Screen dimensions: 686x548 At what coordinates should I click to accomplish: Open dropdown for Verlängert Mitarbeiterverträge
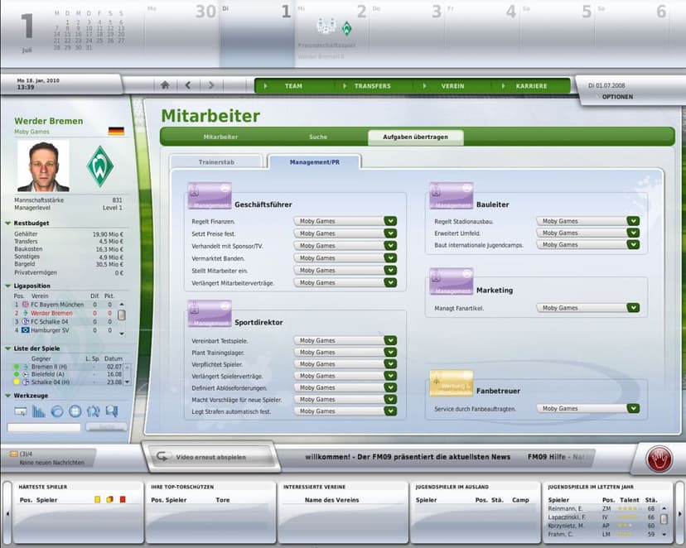390,283
